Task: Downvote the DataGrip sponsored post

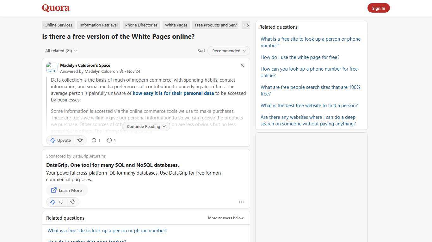Action: click(73, 202)
